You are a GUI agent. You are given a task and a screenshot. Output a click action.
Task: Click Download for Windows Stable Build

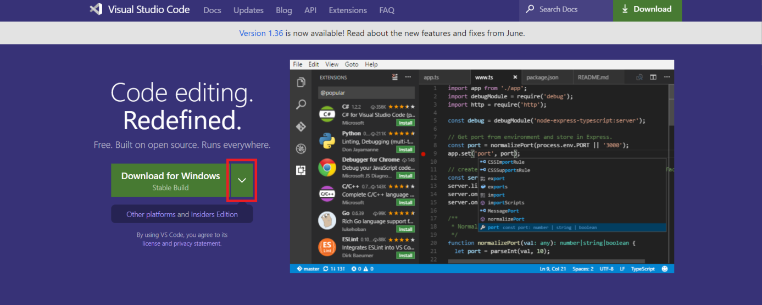[170, 180]
